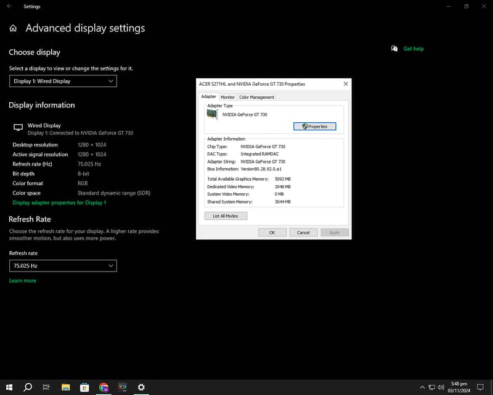Click the Total Available Graphics Memory value 5092 MB
Viewport: 493px width, 395px height.
(283, 179)
